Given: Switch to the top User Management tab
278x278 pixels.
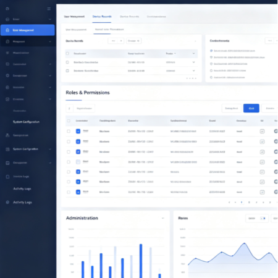Looking at the screenshot, I should (x=74, y=17).
